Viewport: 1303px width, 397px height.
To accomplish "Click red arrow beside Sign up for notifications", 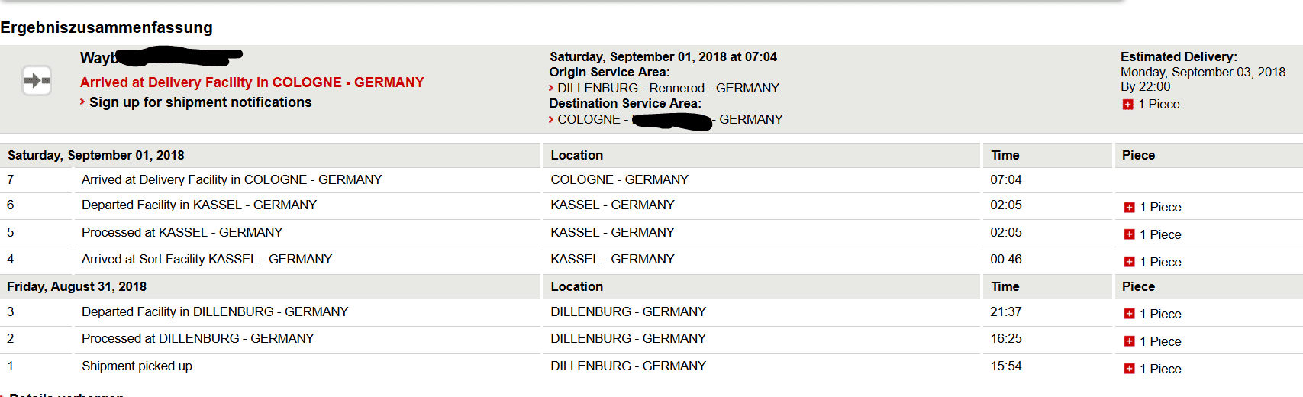I will [82, 102].
